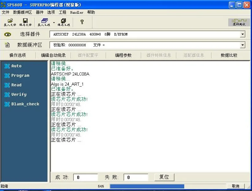Click the grayed 适配器信息 button
Viewport: 252px width, 191px height.
[x=194, y=55]
